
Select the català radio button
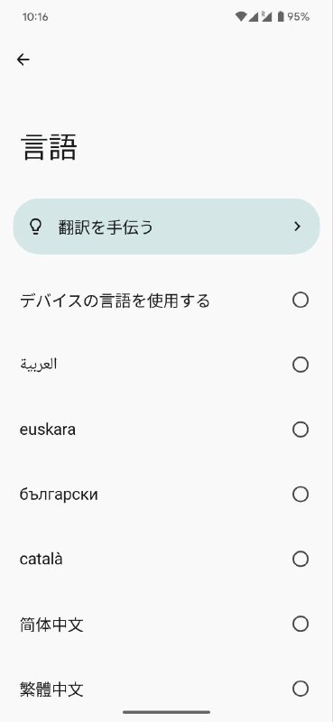[x=301, y=560]
